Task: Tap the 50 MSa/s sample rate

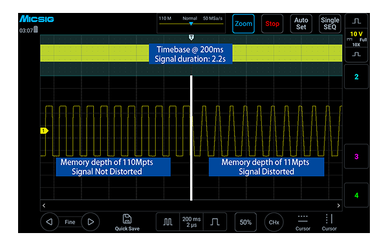Action: click(213, 18)
